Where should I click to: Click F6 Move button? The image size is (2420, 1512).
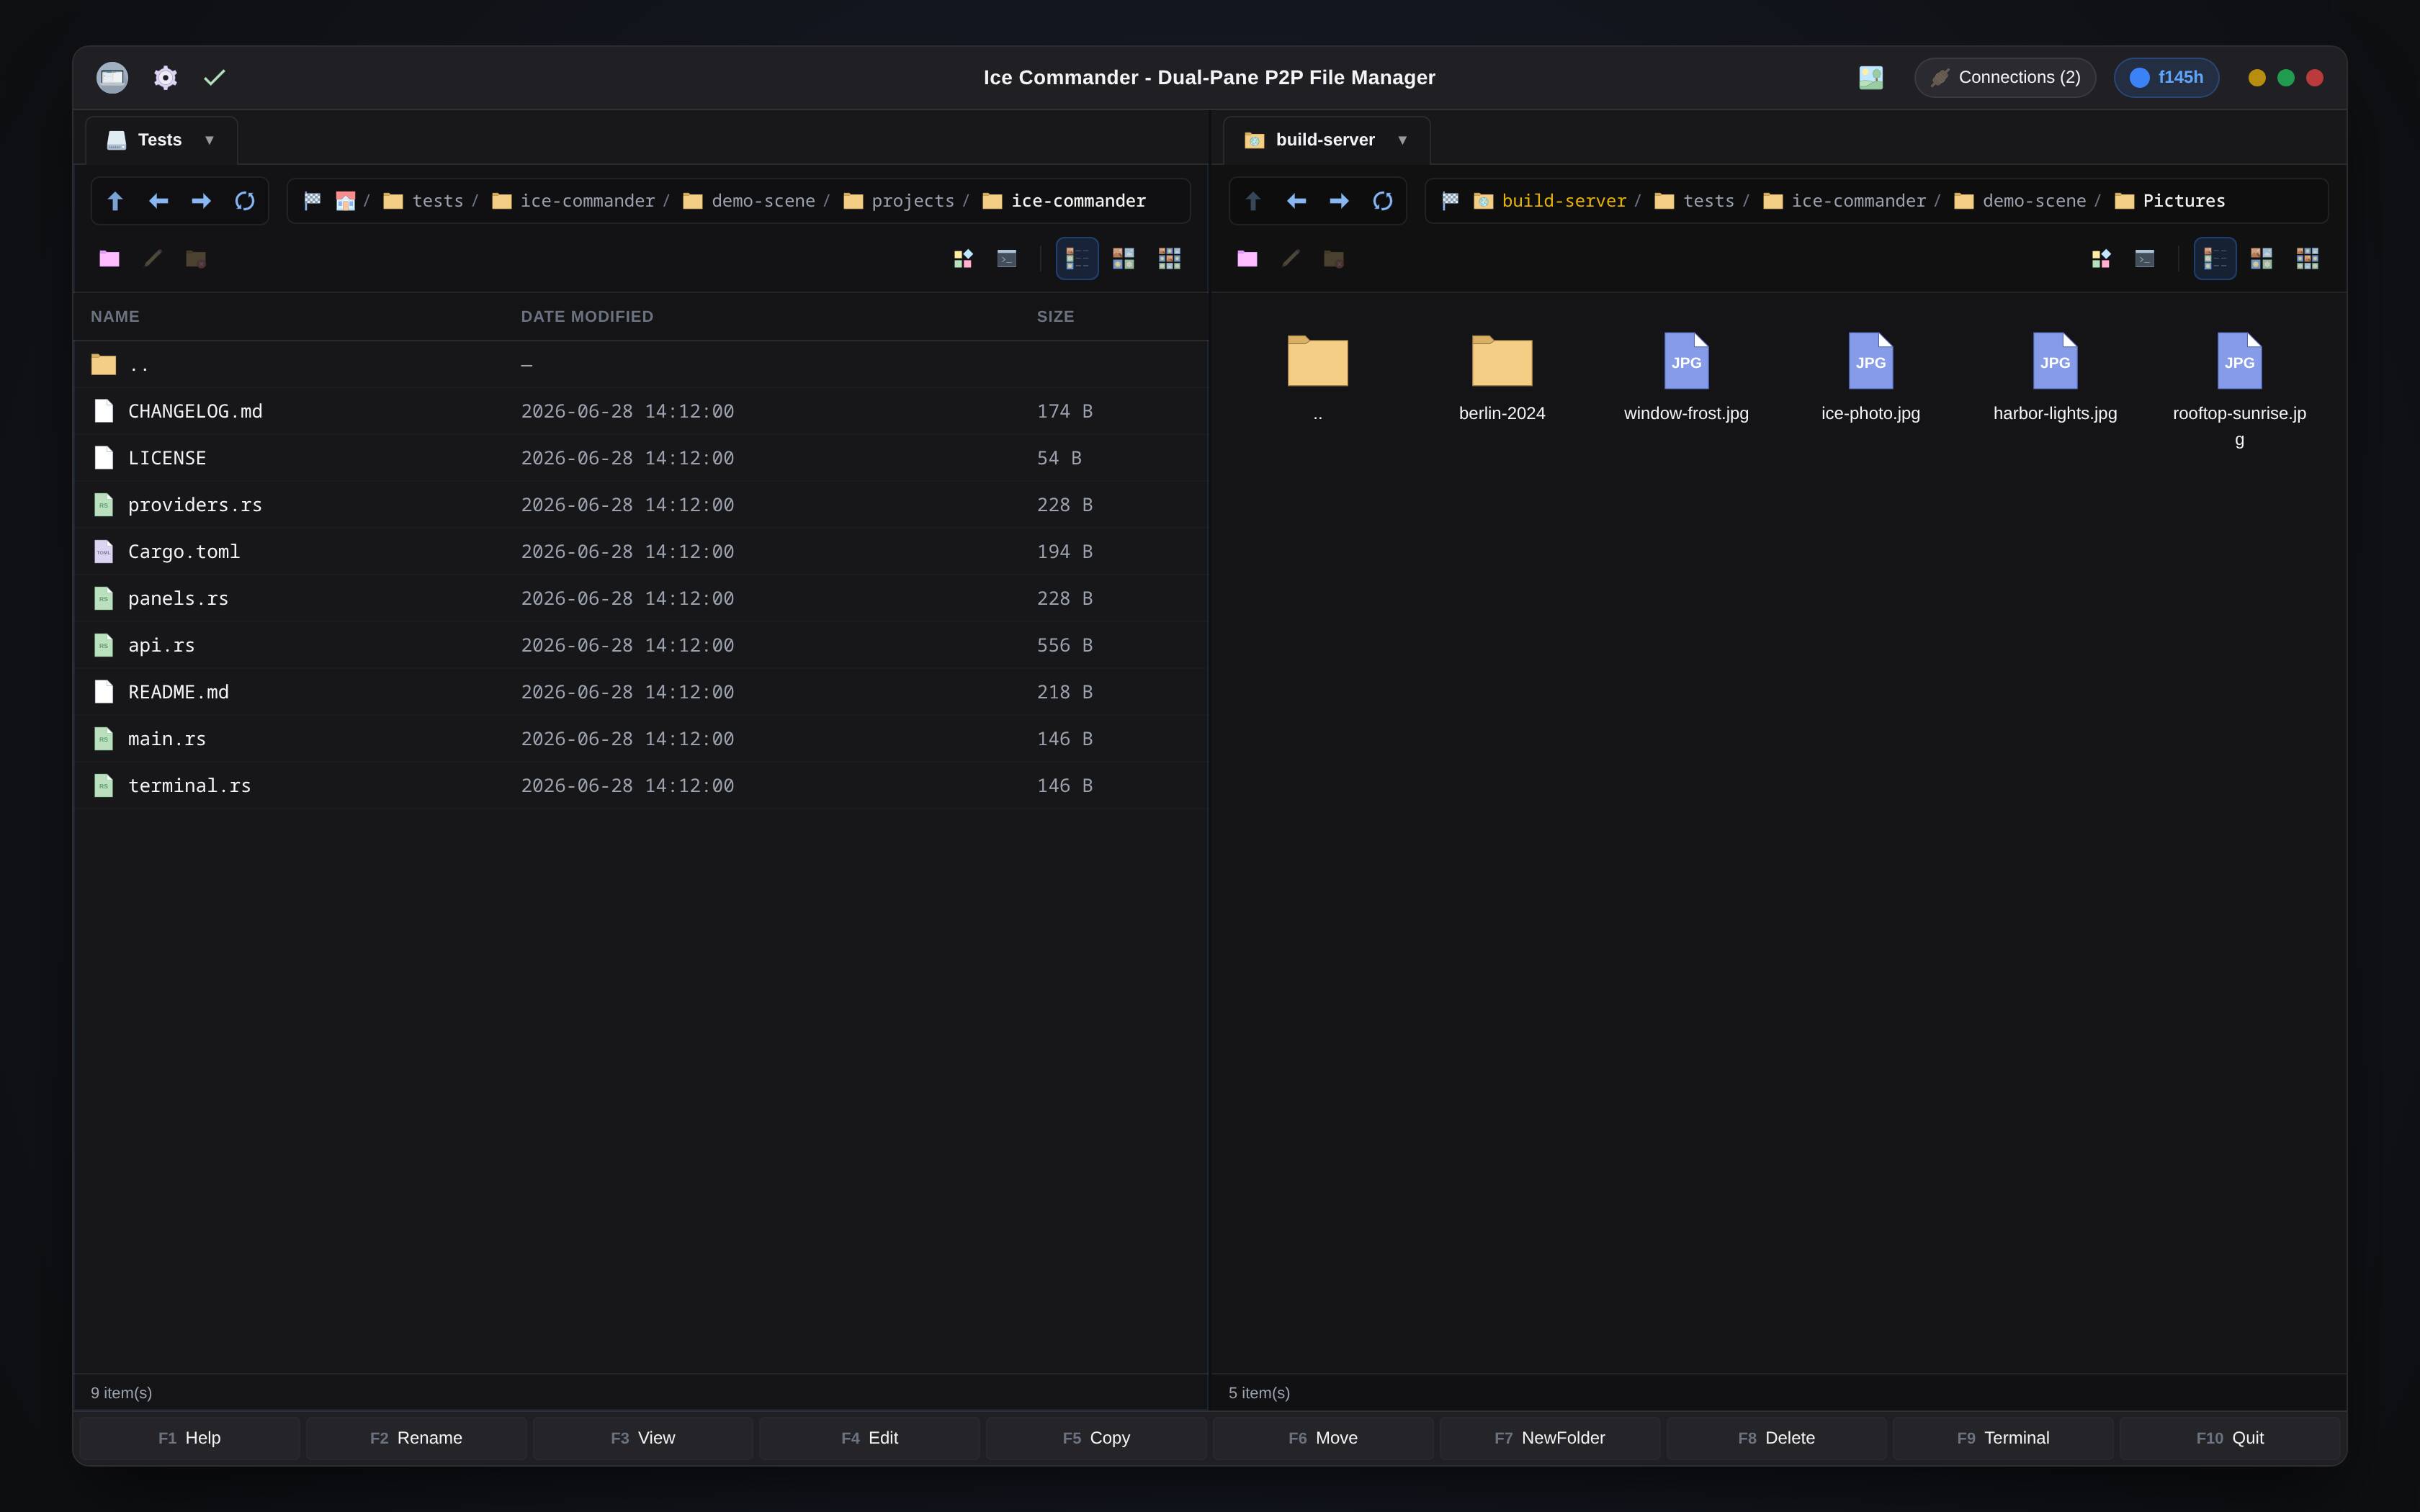point(1323,1438)
